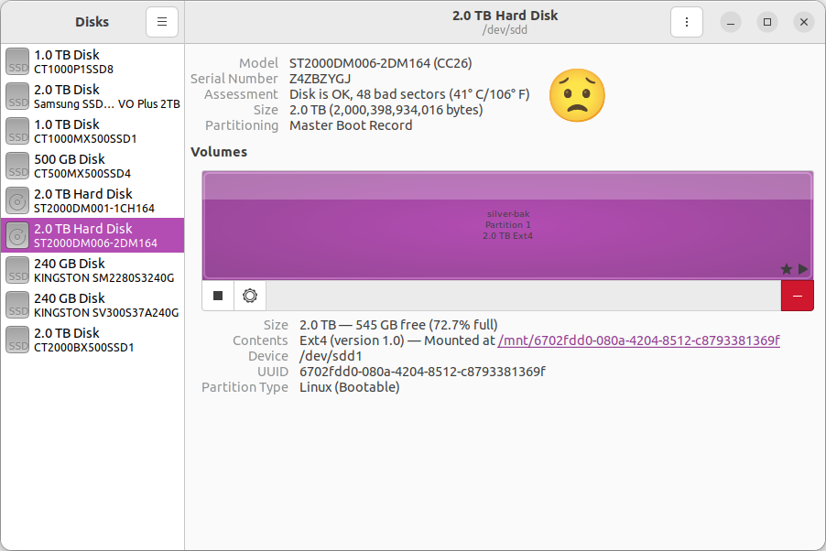Unmount the silver-bak partition with the stop icon

(217, 295)
